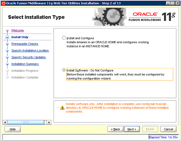The height and width of the screenshot is (141, 181).
Task: Click the Installation Complete step label
Action: (25, 77)
